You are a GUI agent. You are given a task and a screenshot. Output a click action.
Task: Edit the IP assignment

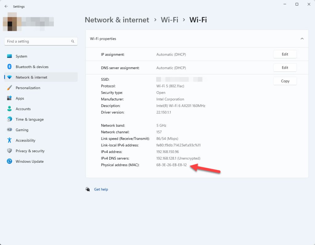pos(285,54)
